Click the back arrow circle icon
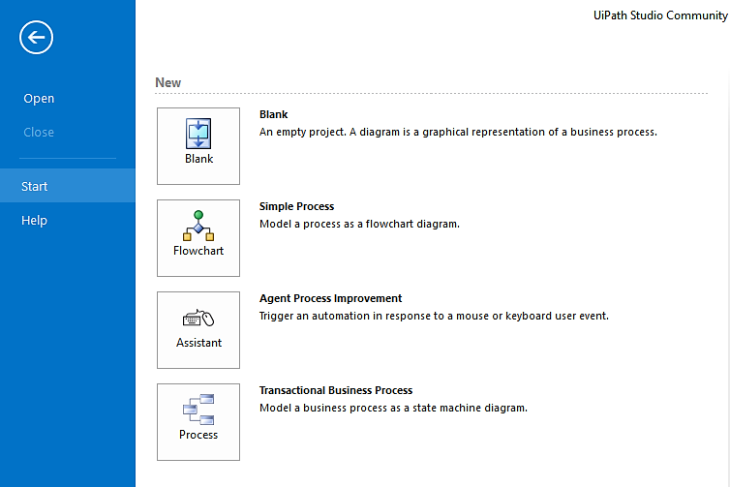This screenshot has width=730, height=487. 37,37
